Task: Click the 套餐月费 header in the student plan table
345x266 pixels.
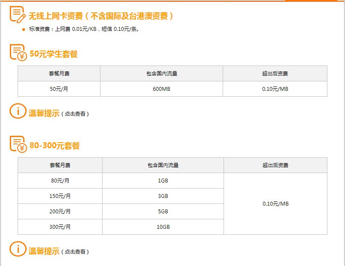Action: (58, 73)
